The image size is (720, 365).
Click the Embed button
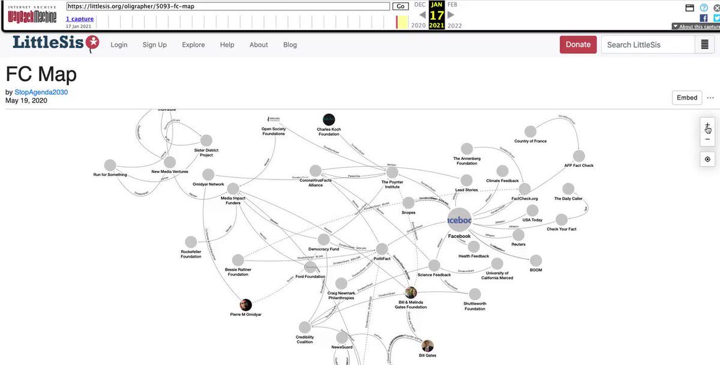(687, 98)
